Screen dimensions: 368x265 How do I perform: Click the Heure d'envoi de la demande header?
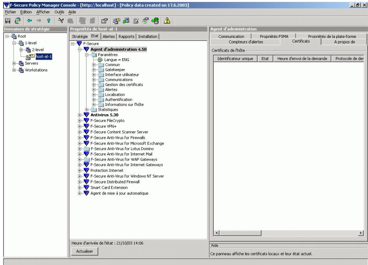click(302, 59)
